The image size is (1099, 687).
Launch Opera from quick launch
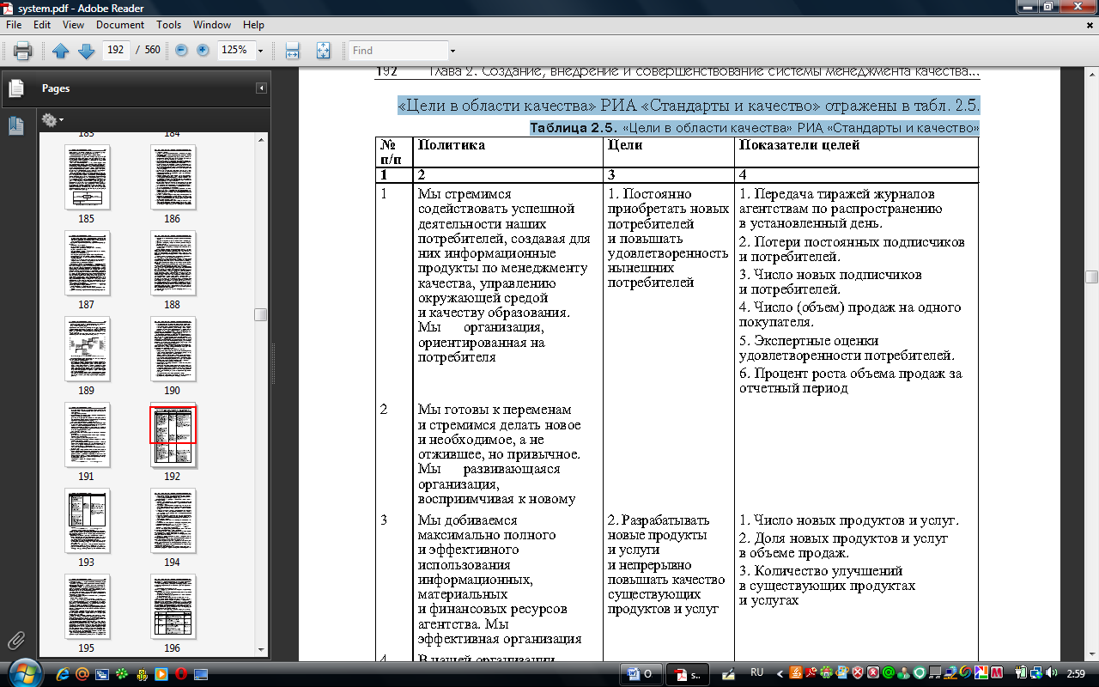point(180,673)
